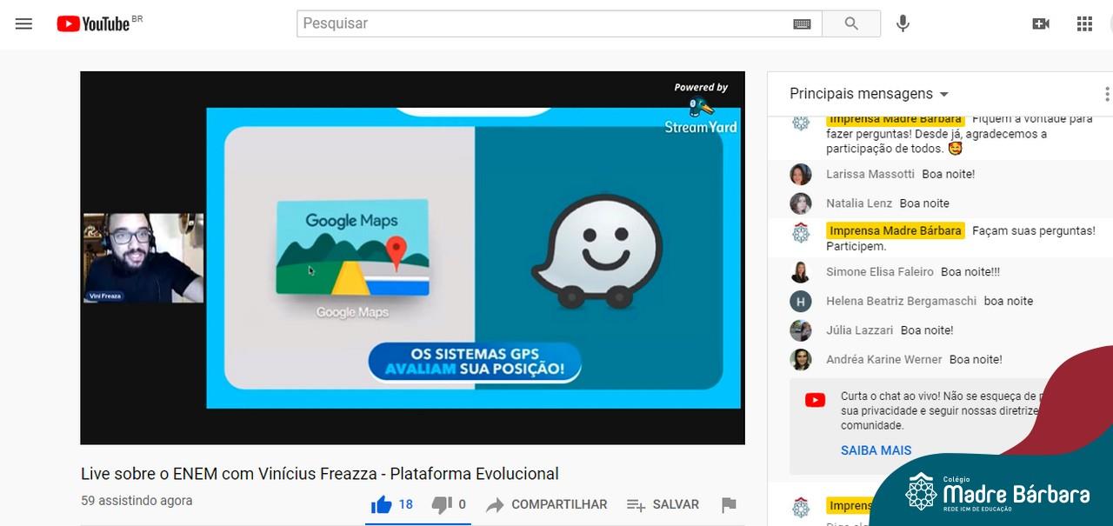The width and height of the screenshot is (1113, 526).
Task: Click the live video player area
Action: pos(412,257)
